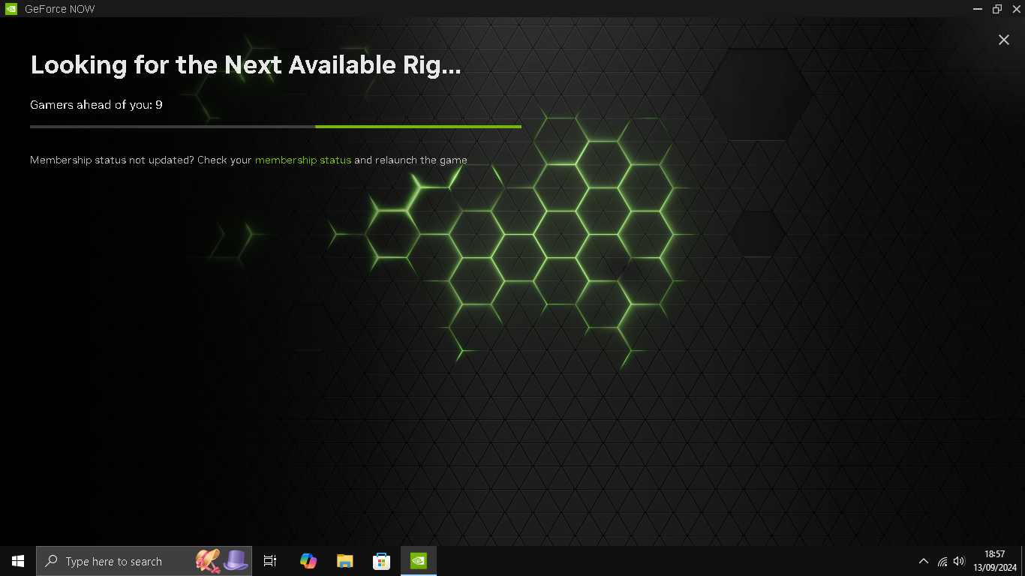Click the 'GeForce NOW' title bar text
This screenshot has width=1025, height=576.
click(59, 9)
